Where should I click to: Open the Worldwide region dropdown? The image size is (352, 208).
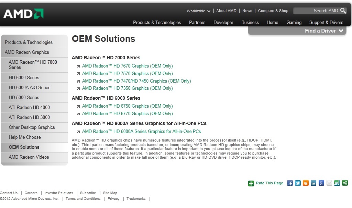198,11
